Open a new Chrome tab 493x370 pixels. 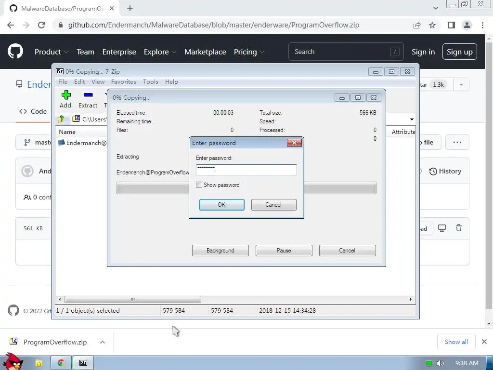click(x=130, y=9)
